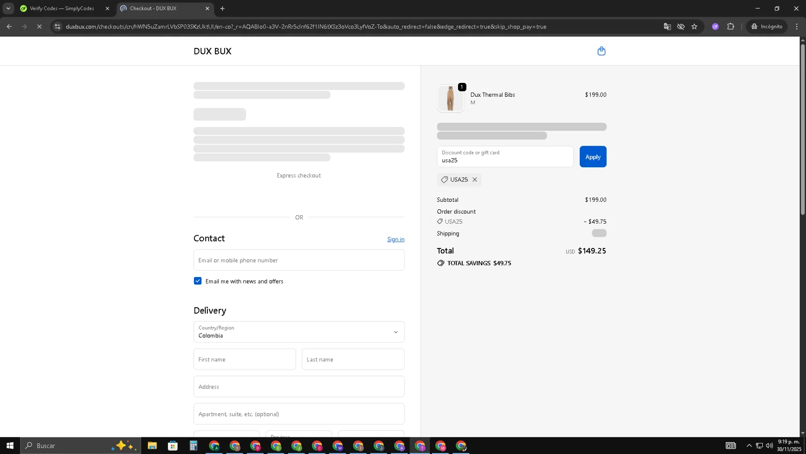
Task: Sign in to your account
Action: pos(395,239)
